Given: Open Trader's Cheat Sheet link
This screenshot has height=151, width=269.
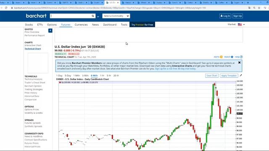Looking at the screenshot, I should point(35,83).
